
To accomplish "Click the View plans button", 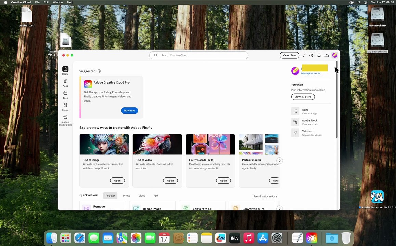I will (290, 55).
